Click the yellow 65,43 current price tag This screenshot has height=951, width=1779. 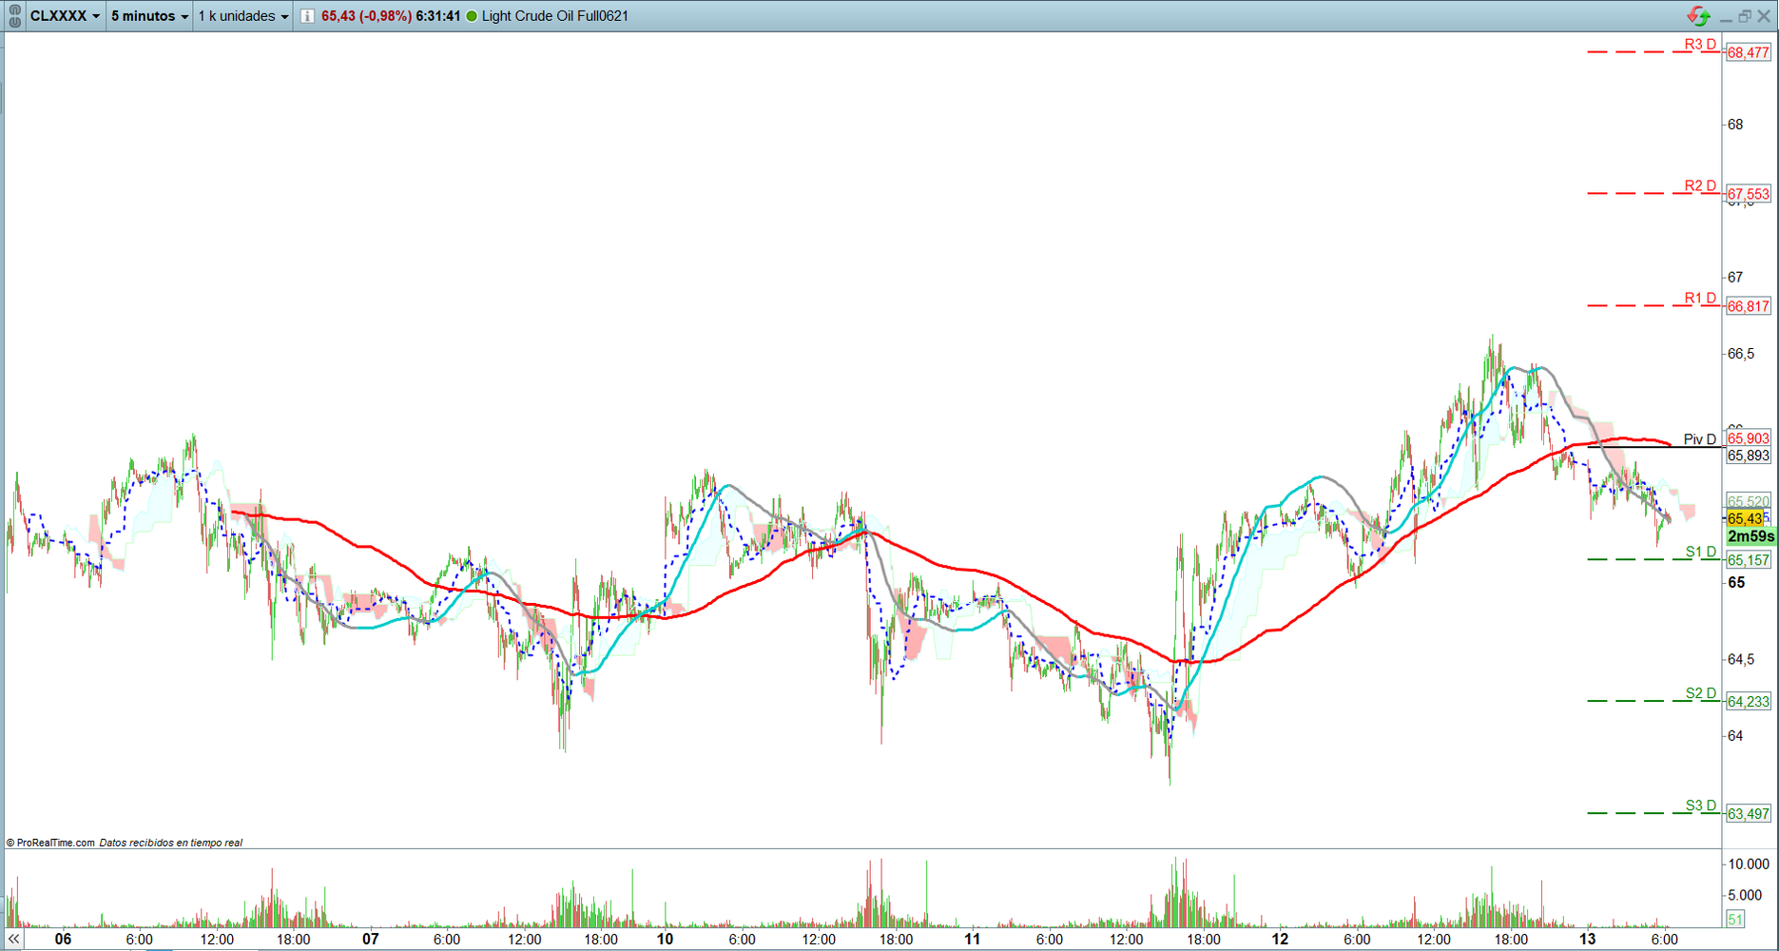1745,518
